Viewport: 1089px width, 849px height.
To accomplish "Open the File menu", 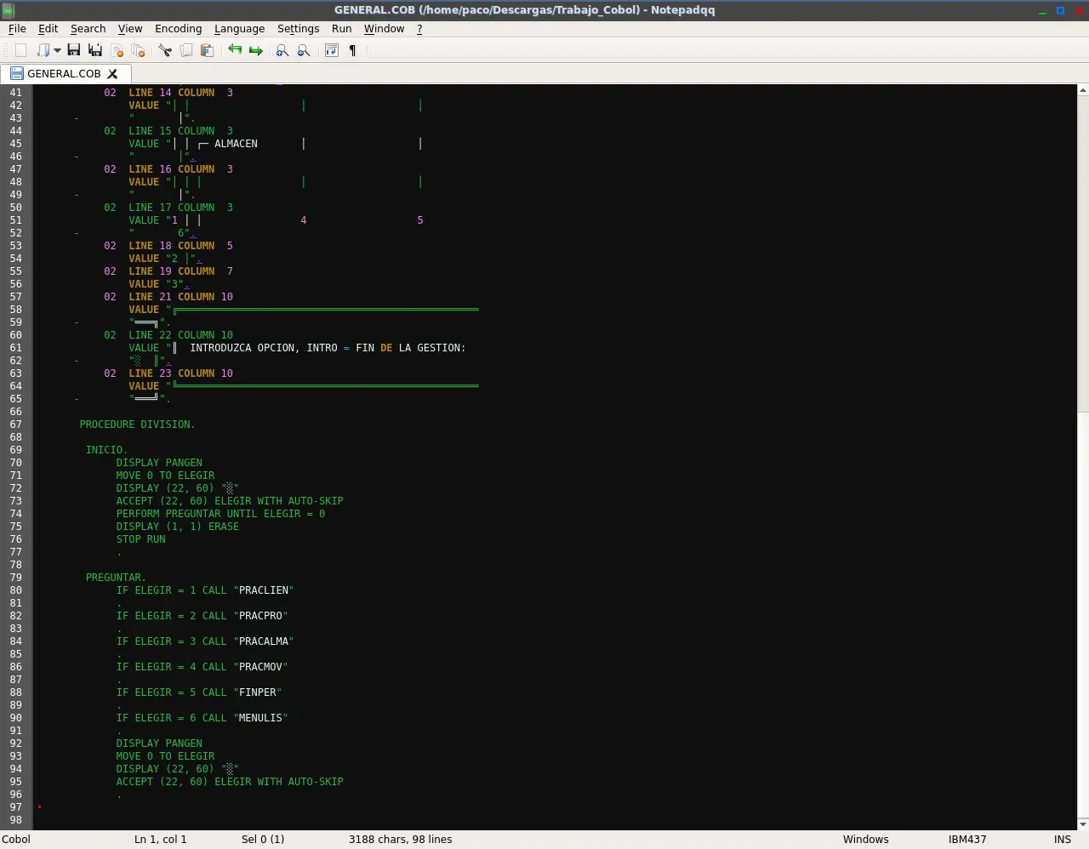I will (17, 28).
